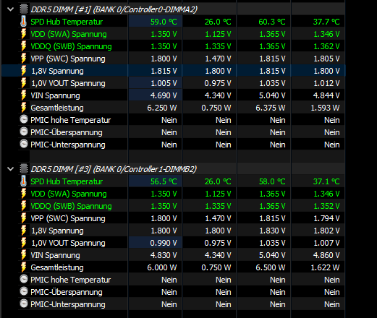This screenshot has width=377, height=318.
Task: Click thermometer icon of DIMM #3 SPD Hub Temperatur
Action: pos(24,181)
